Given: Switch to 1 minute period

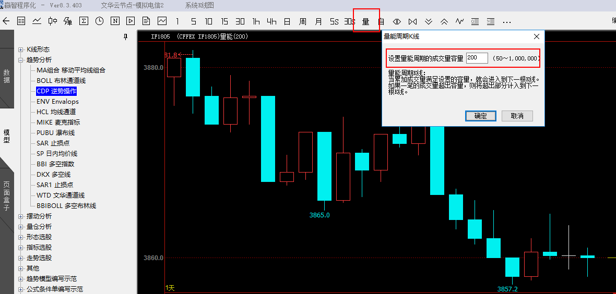Looking at the screenshot, I should click(x=177, y=21).
